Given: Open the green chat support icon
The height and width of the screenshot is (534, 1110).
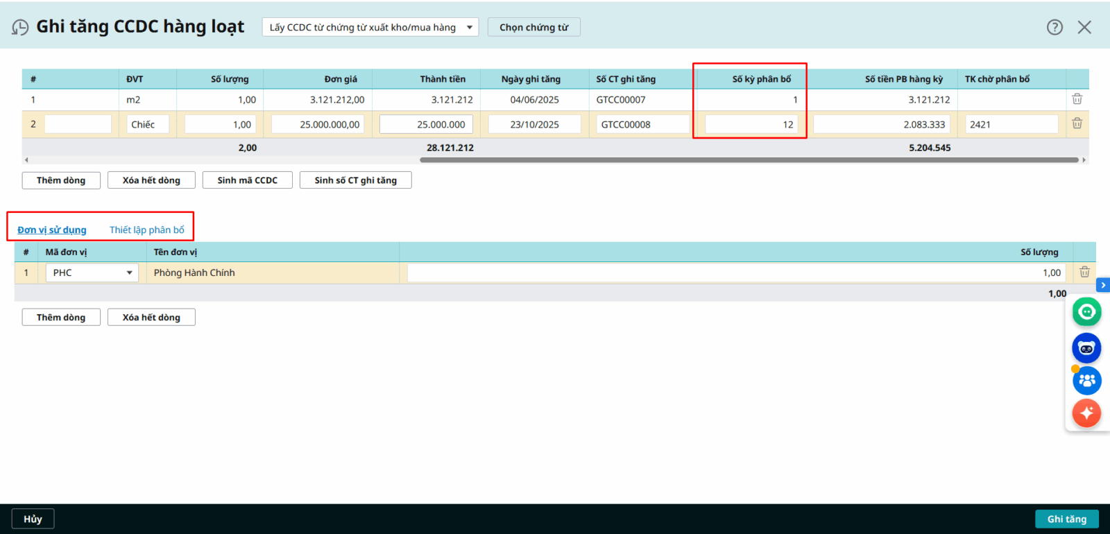Looking at the screenshot, I should coord(1086,312).
